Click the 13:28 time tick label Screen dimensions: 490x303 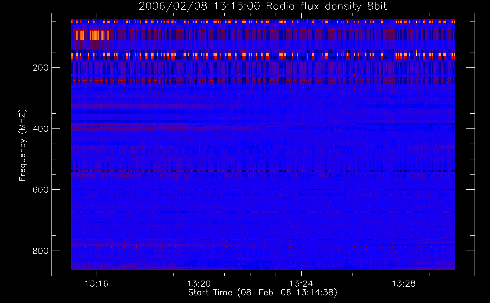pyautogui.click(x=404, y=284)
